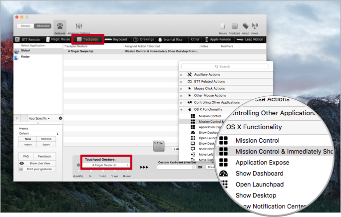Click the grid icon for plain Mission Control

point(193,116)
